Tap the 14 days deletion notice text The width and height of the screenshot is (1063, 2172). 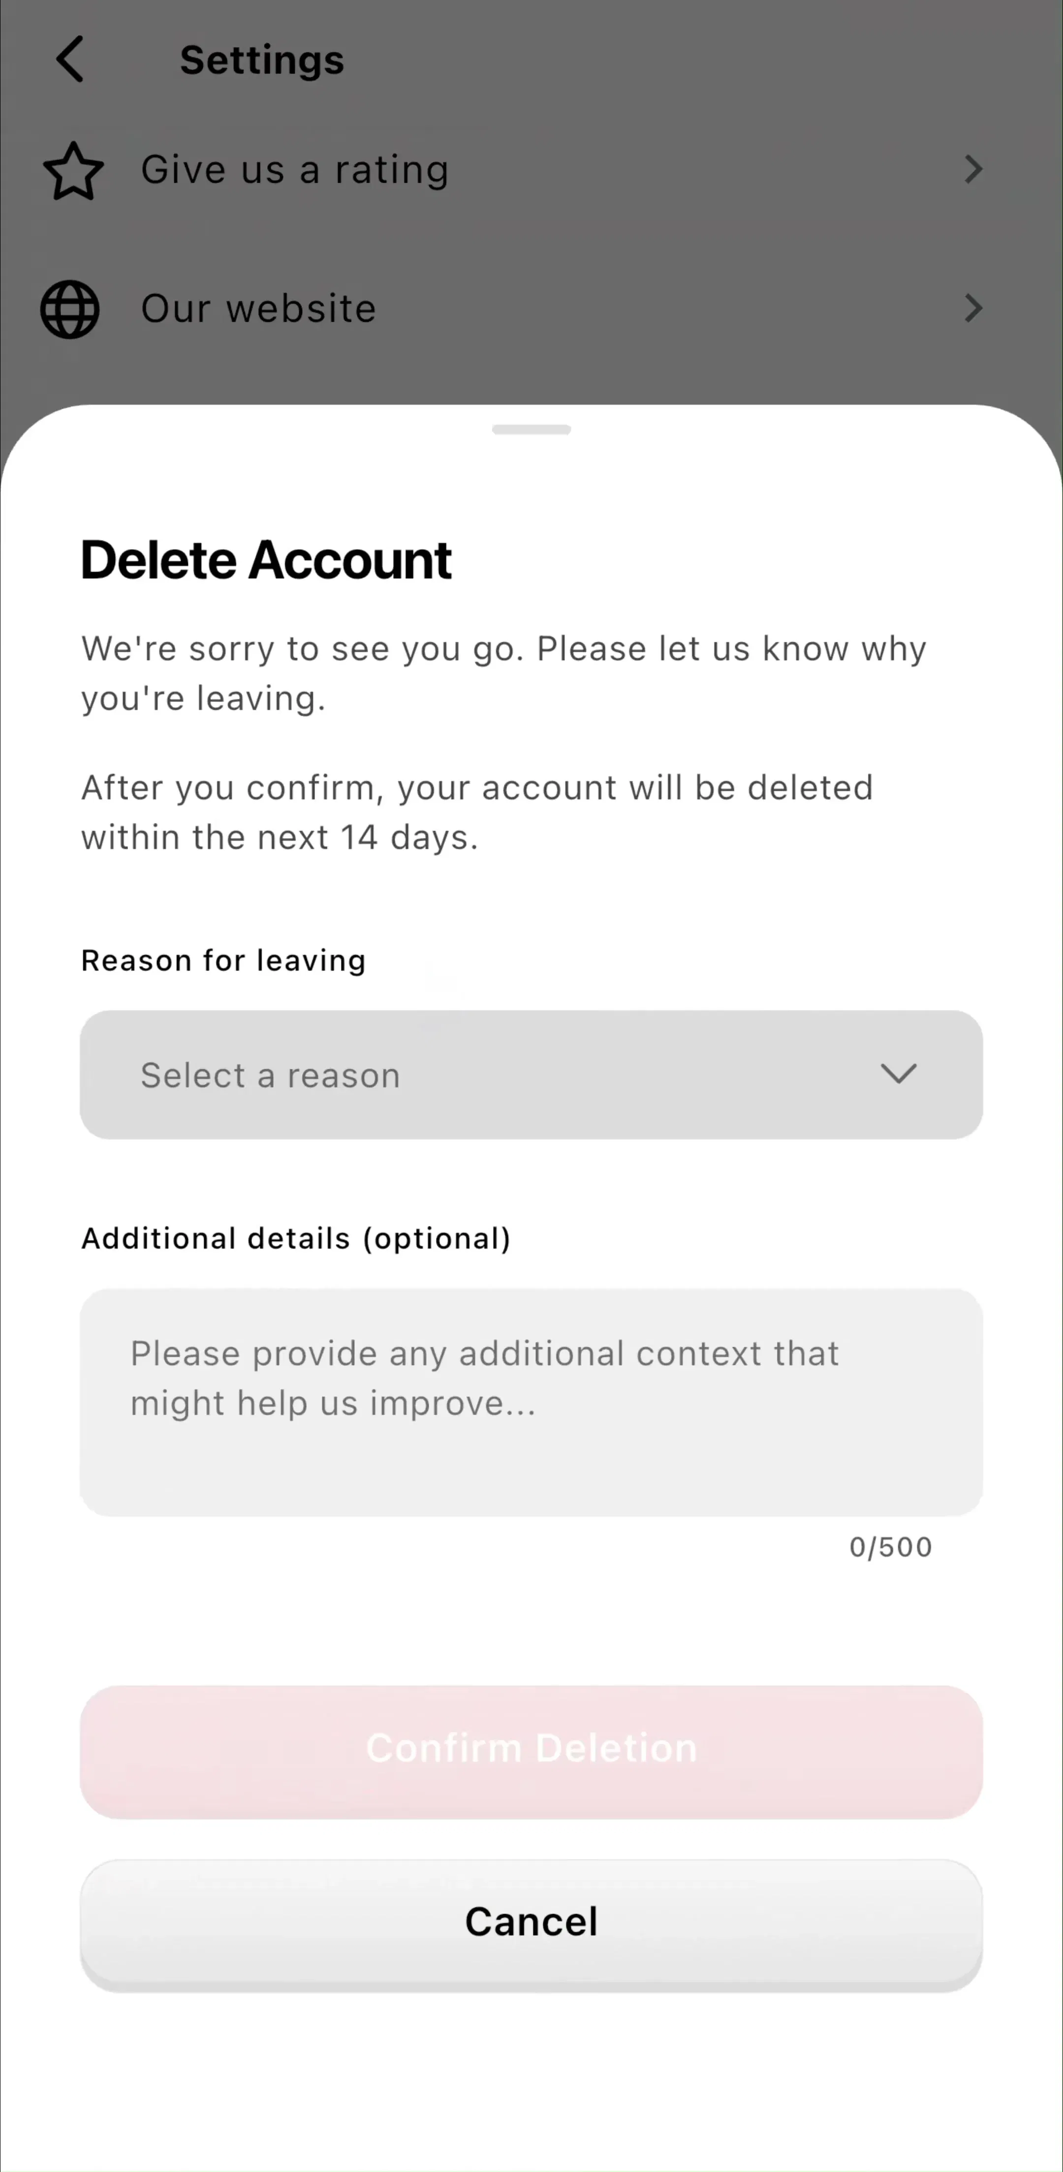pyautogui.click(x=477, y=813)
